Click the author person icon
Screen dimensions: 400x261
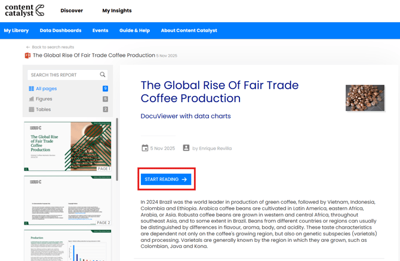[186, 148]
